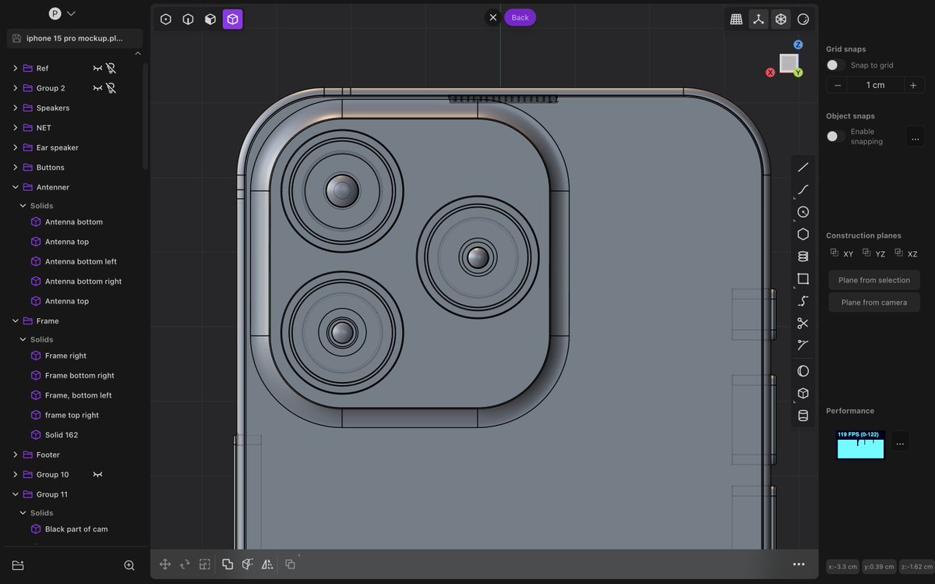935x584 pixels.
Task: Activate the Duplicate command icon
Action: [x=291, y=564]
